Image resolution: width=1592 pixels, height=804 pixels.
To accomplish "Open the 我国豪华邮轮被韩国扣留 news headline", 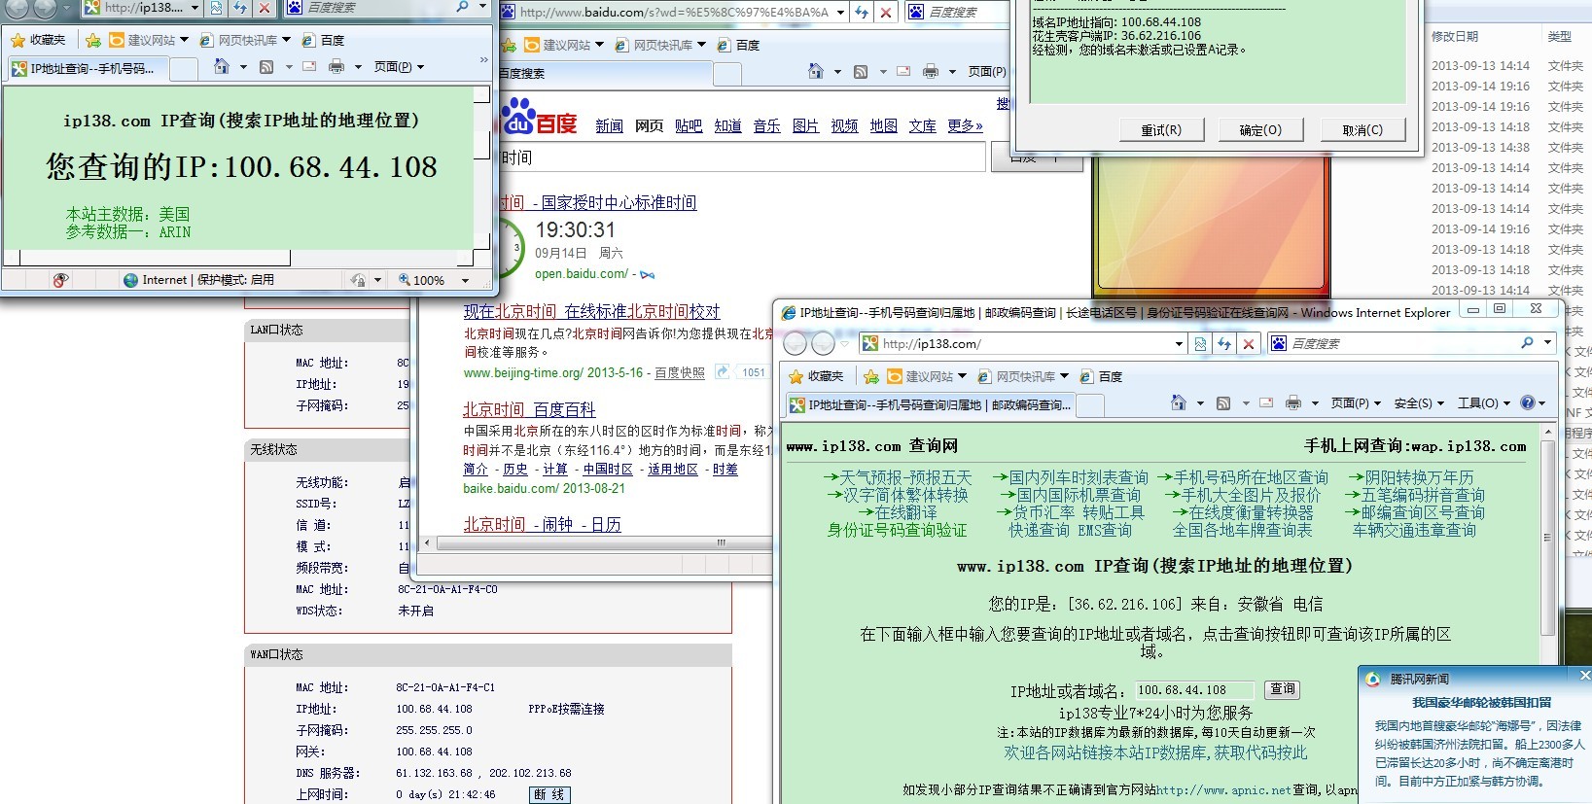I will point(1482,702).
